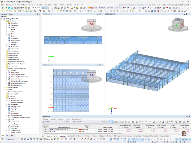Click the search magnifier icon in Materialien toolbar
The width and height of the screenshot is (191, 143).
[188, 122]
